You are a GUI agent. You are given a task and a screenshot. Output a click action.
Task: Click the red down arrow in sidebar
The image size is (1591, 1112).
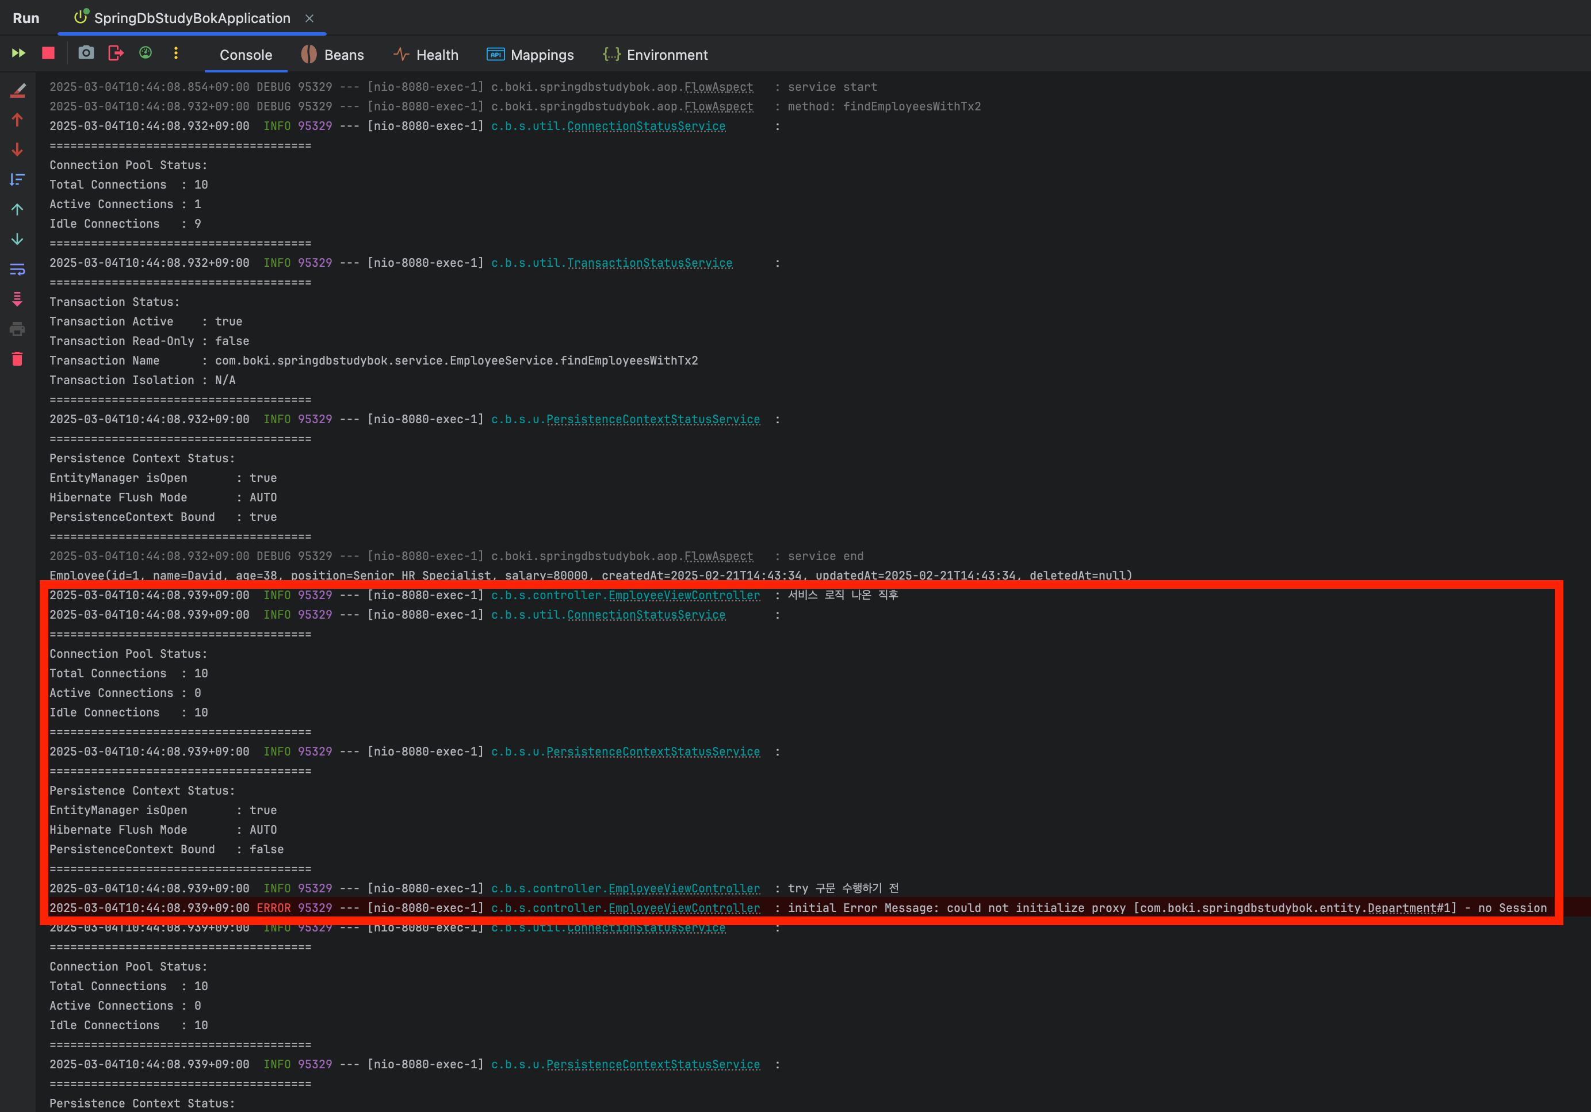coord(18,149)
